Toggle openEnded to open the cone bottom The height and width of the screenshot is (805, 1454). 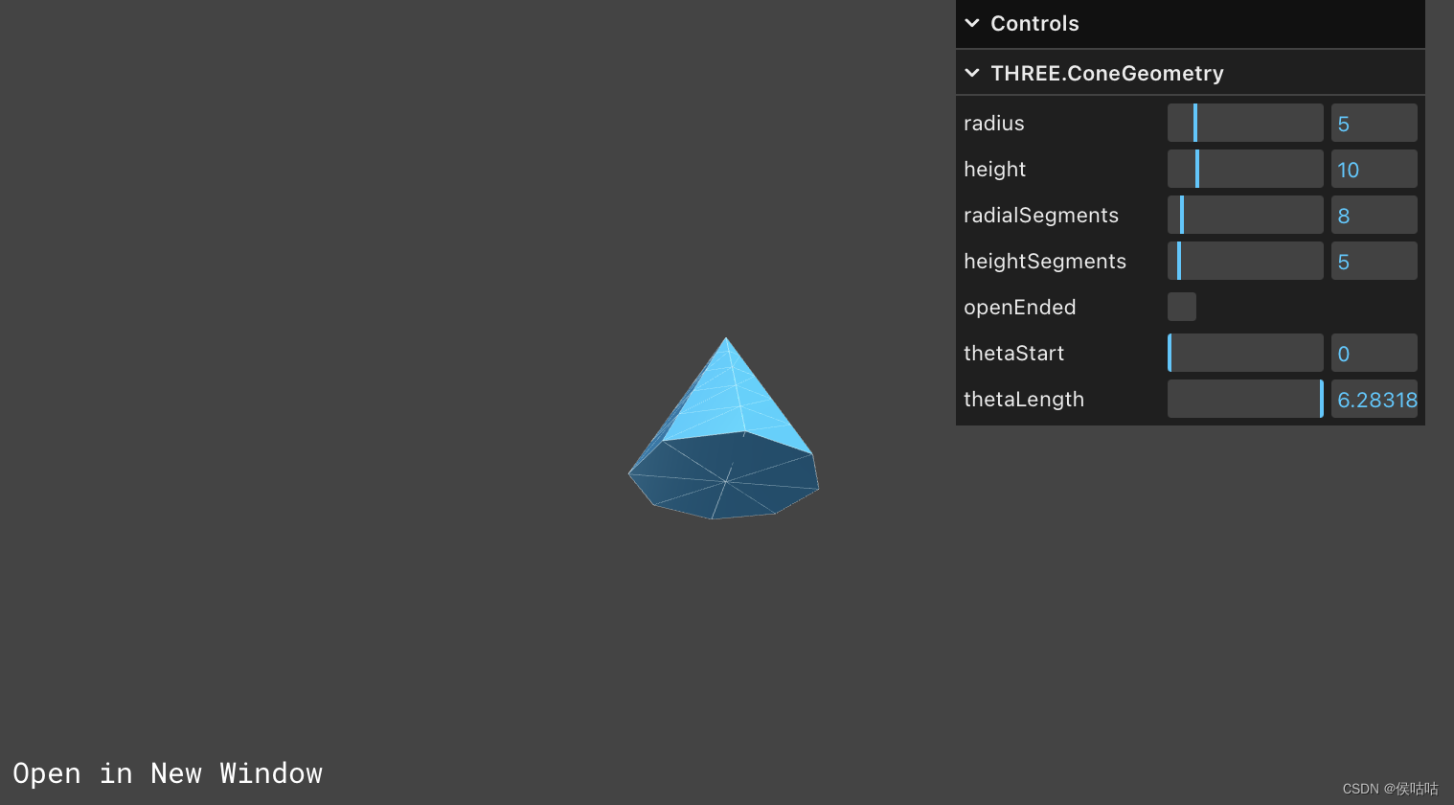click(1181, 307)
